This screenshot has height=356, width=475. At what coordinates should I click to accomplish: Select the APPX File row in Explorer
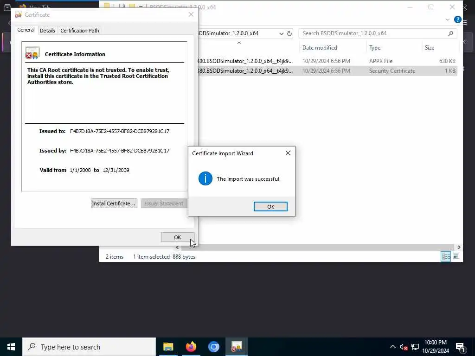(327, 61)
